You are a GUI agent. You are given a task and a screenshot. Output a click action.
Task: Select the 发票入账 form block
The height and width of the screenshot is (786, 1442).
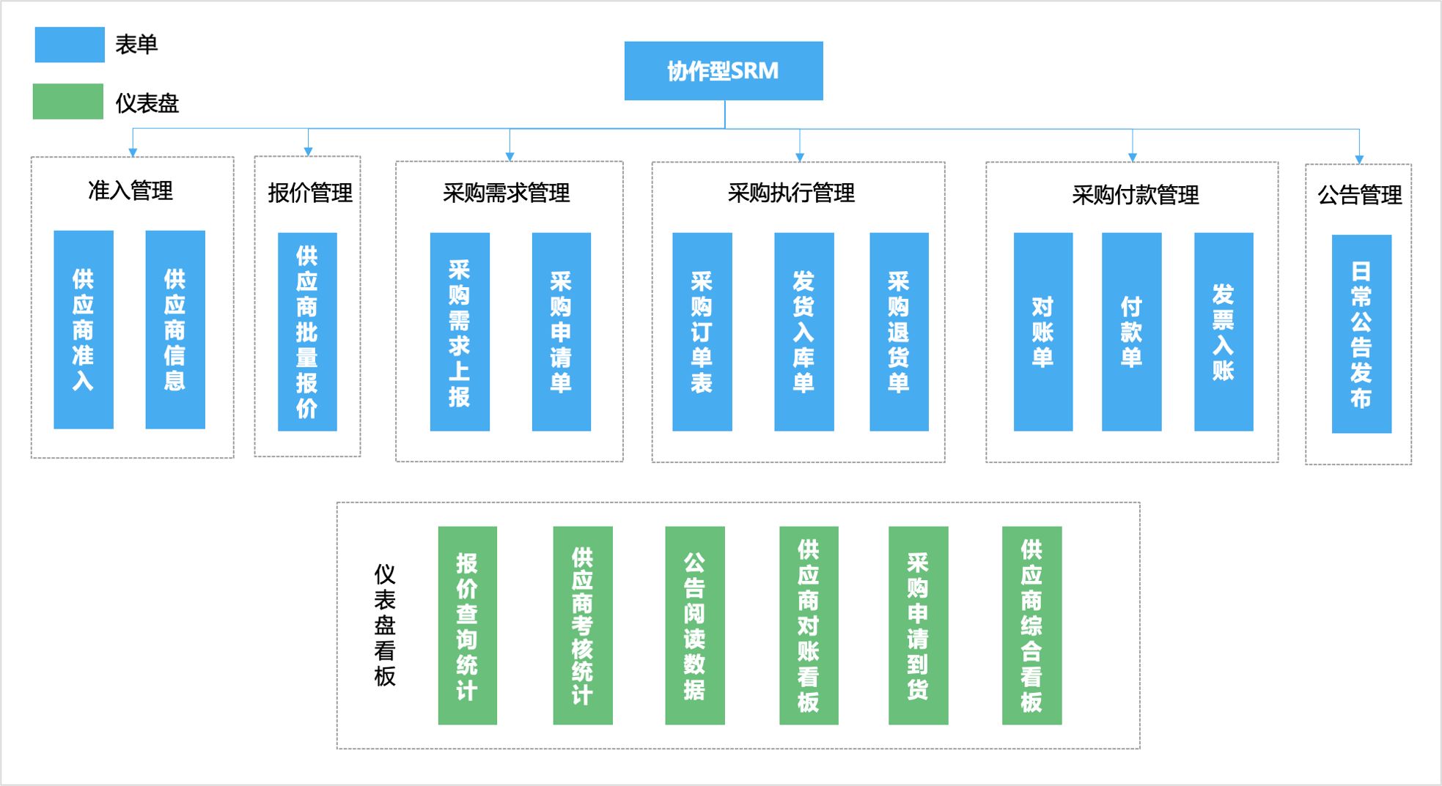coord(1224,332)
